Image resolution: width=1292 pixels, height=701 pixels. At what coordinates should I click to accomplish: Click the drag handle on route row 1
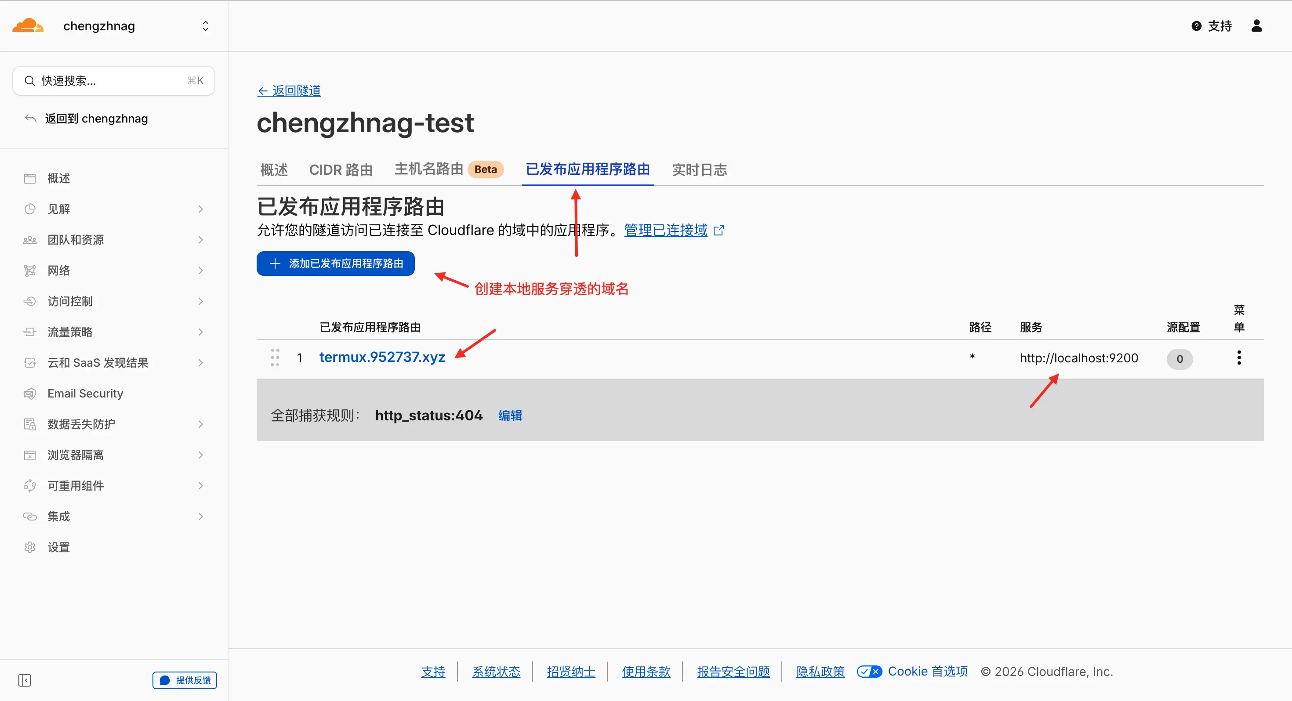[275, 358]
